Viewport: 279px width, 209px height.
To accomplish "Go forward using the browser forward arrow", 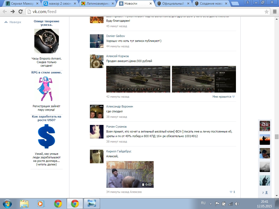I will point(13,12).
